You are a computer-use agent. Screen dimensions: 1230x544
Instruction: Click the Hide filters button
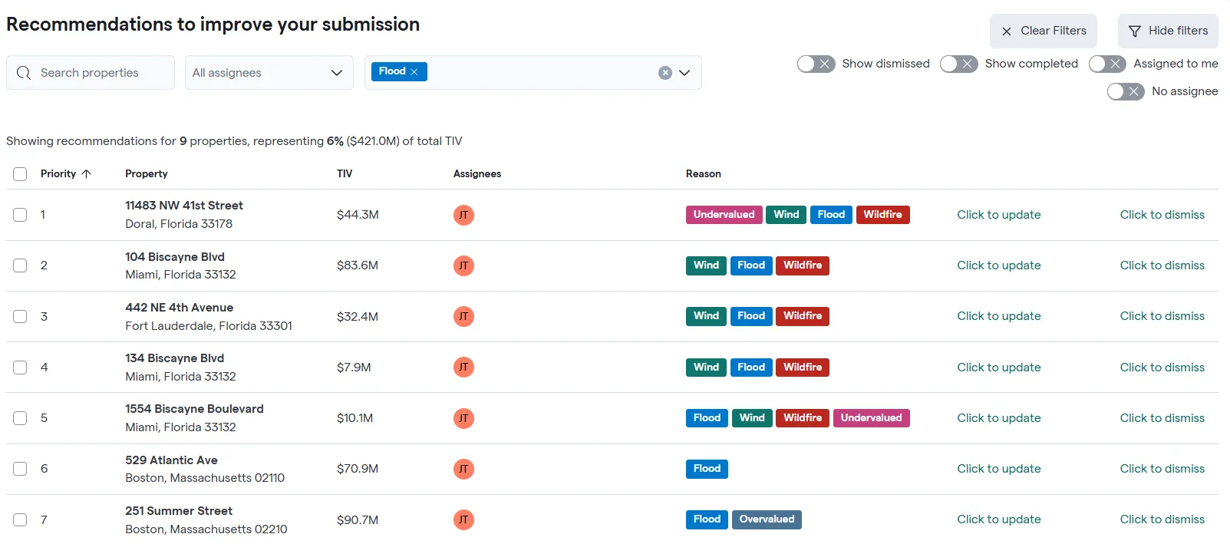pyautogui.click(x=1168, y=31)
